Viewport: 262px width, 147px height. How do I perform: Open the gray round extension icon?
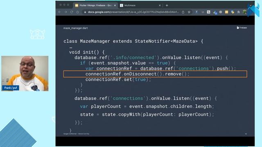tap(221, 12)
